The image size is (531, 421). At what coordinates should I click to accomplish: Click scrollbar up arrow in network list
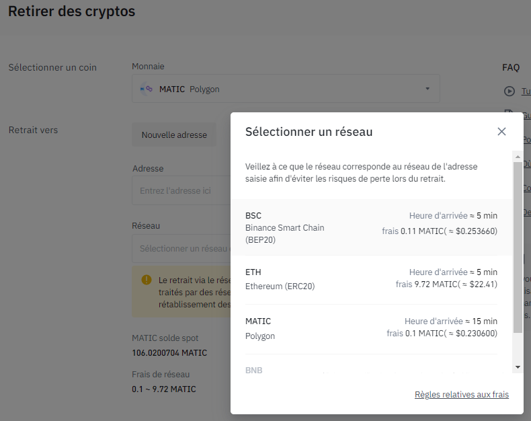[517, 157]
